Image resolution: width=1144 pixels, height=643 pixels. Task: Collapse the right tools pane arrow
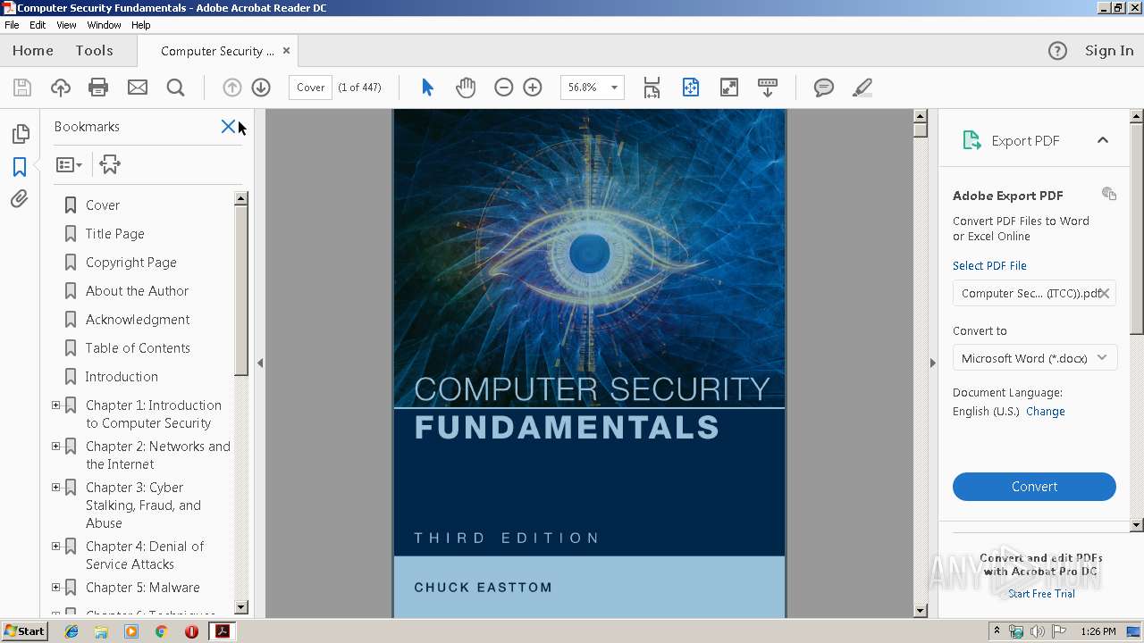tap(932, 363)
